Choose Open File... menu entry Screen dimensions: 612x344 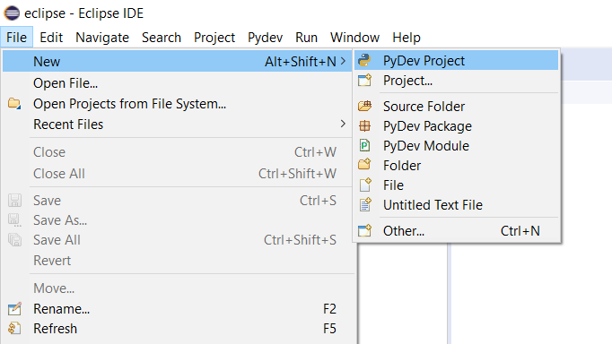pyautogui.click(x=177, y=83)
